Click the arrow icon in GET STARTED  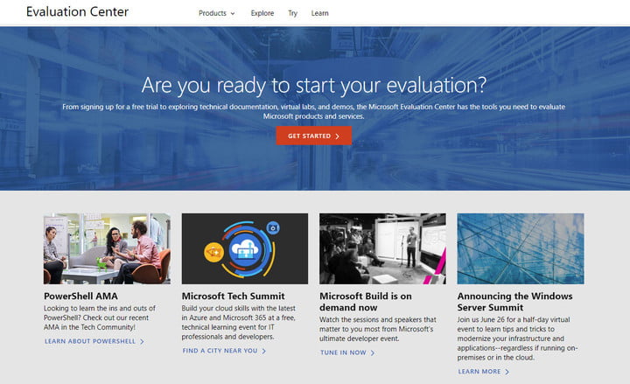tap(338, 136)
